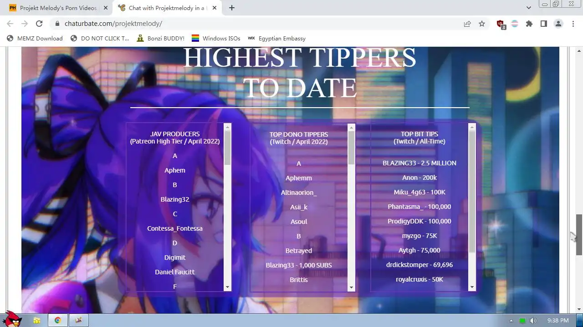Open the uBlock shield extension with badge
The image size is (583, 327).
pyautogui.click(x=501, y=24)
